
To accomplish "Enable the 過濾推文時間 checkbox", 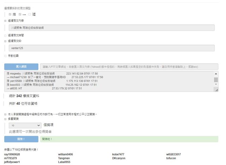I will point(5,35).
